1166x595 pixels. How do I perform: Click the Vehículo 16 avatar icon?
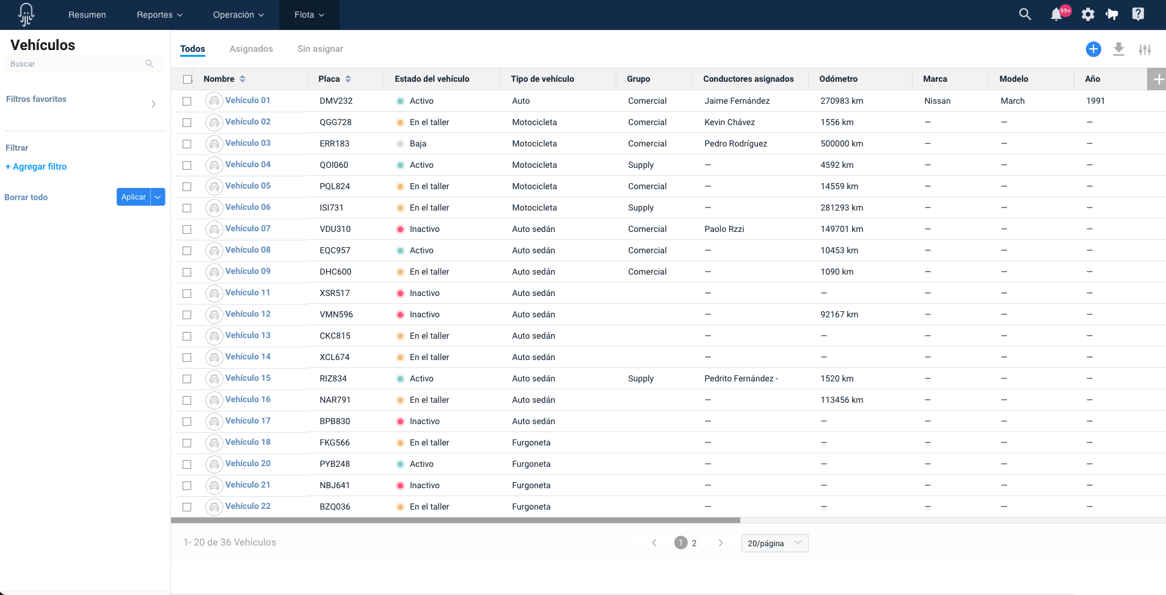(214, 400)
